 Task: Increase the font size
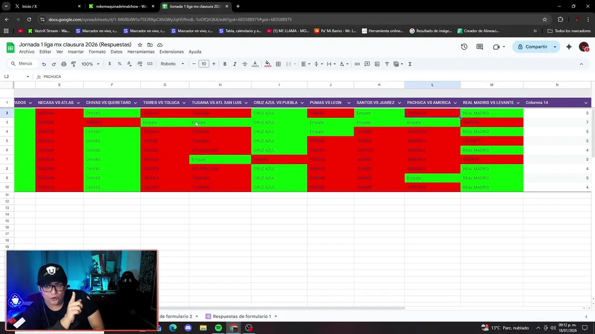[x=214, y=64]
